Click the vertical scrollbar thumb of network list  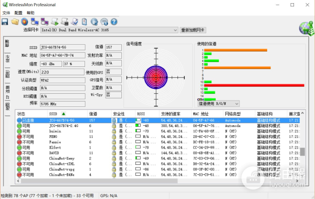[x=302, y=152]
